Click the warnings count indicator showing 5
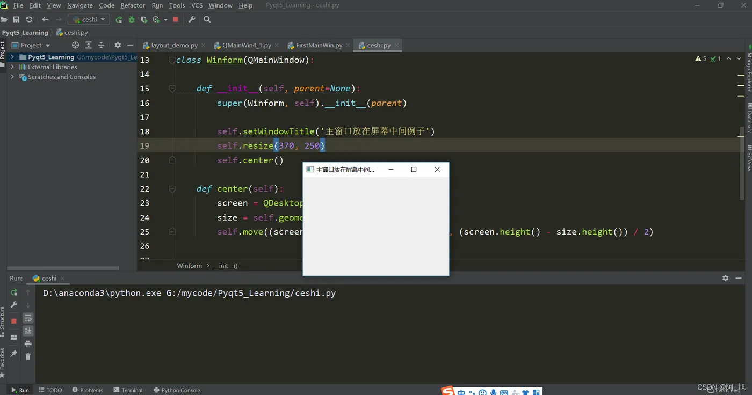 (701, 58)
